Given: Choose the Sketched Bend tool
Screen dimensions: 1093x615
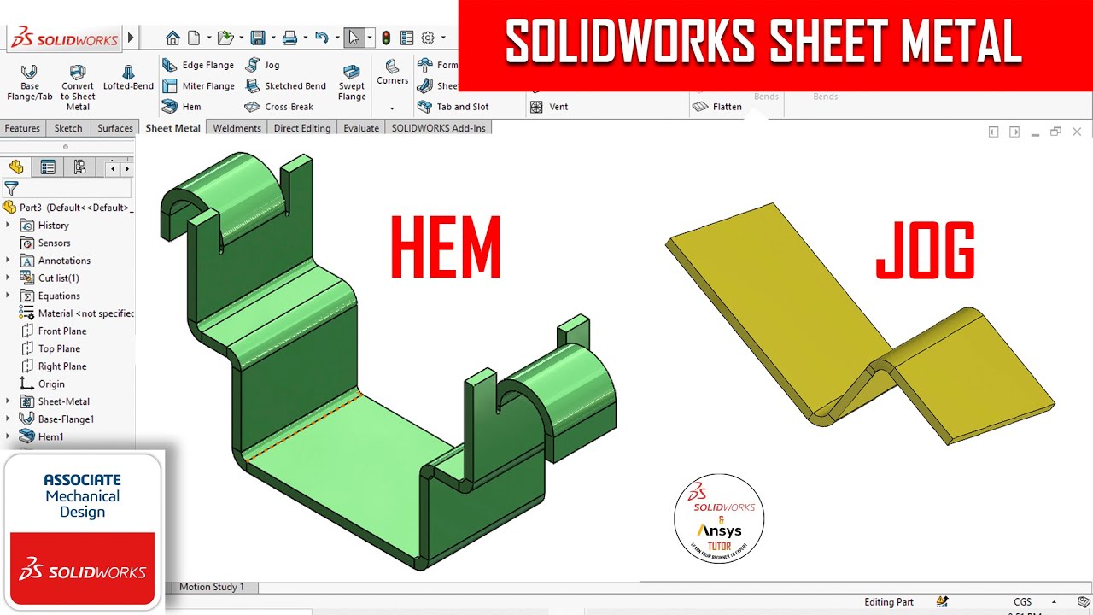Looking at the screenshot, I should (x=285, y=86).
